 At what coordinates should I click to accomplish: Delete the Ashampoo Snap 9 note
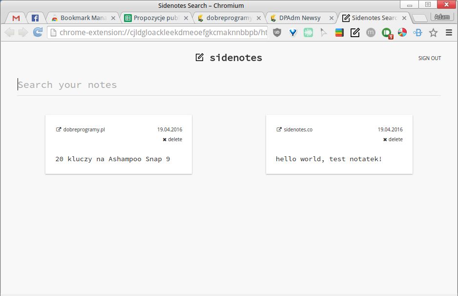tap(172, 139)
